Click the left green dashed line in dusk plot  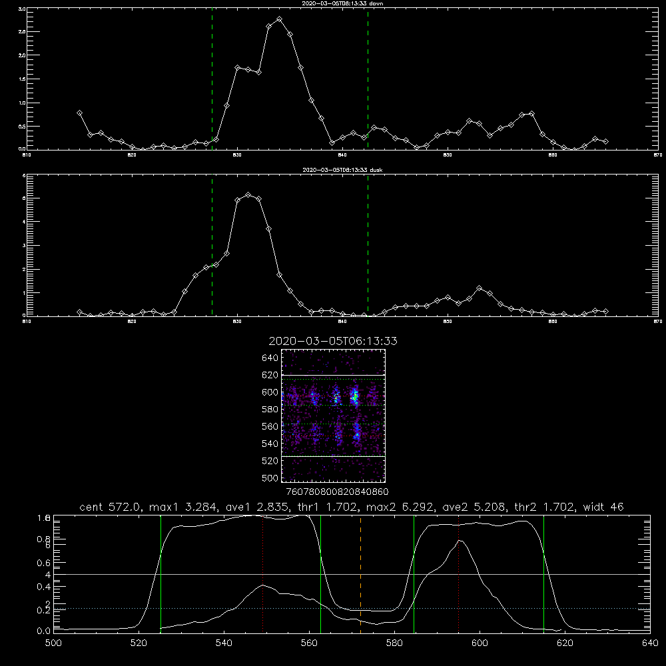212,245
